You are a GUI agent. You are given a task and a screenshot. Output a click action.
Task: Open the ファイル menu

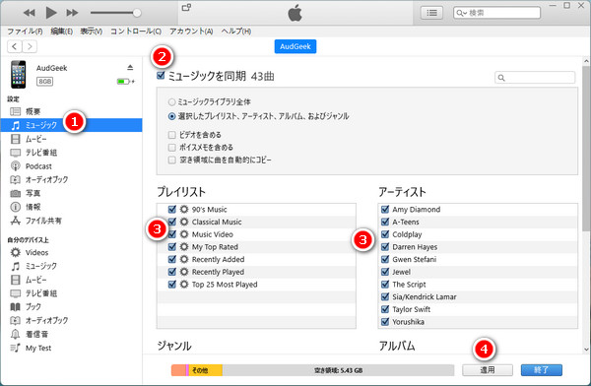25,32
